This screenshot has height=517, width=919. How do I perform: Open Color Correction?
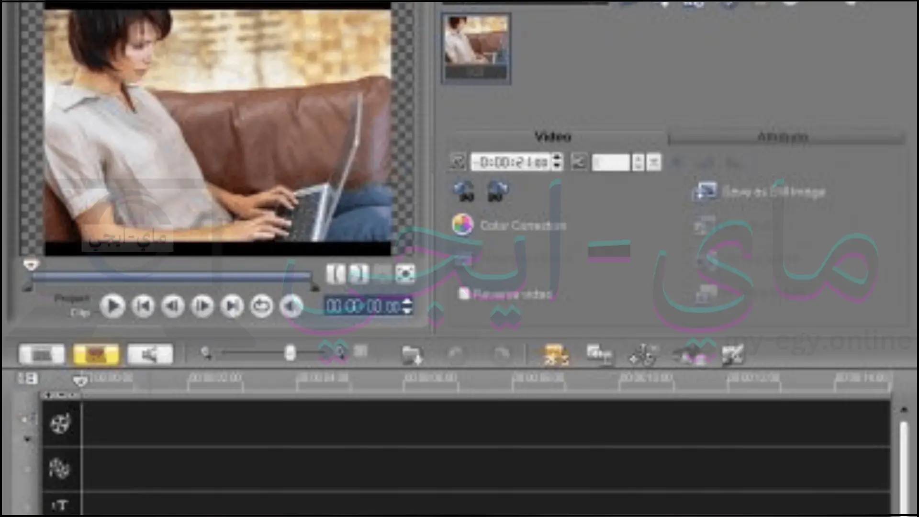[x=509, y=225]
